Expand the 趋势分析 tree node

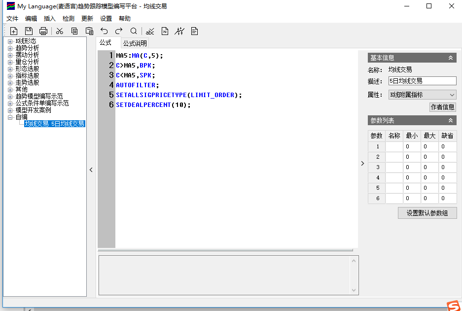(10, 48)
